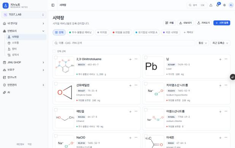Screen dimensions: 235x148
Task: Click the top bar 검색 search box
Action: [197, 5]
